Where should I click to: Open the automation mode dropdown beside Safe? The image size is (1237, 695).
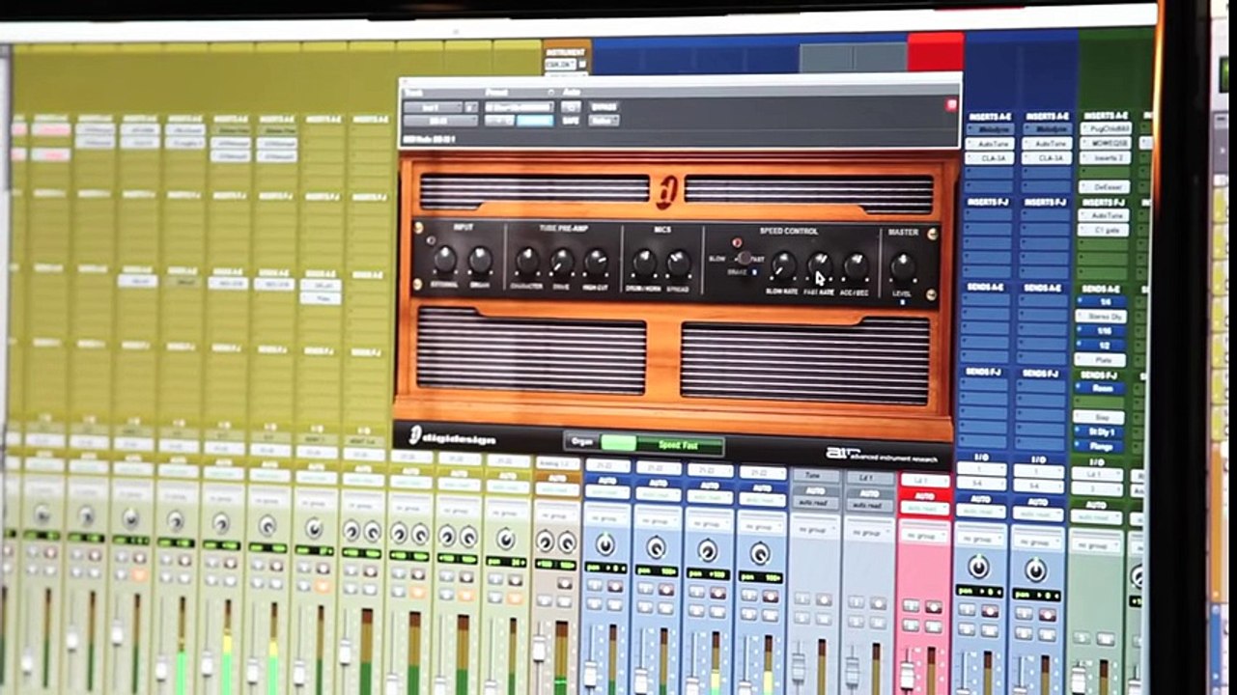pyautogui.click(x=604, y=121)
